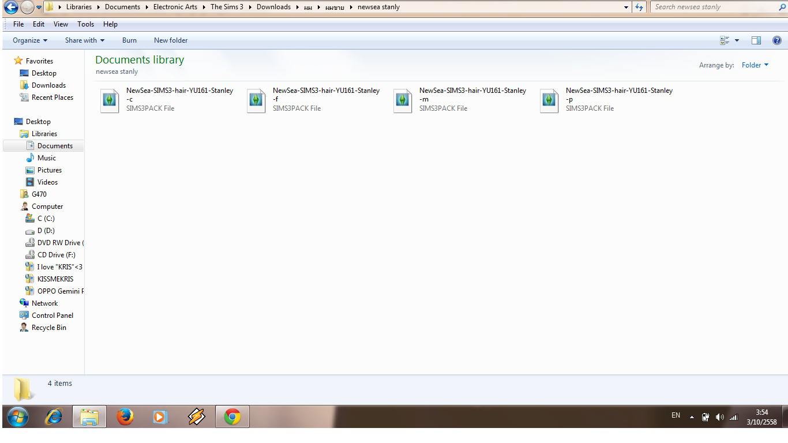Image resolution: width=788 pixels, height=443 pixels.
Task: Open Help with the question mark icon
Action: click(x=777, y=40)
